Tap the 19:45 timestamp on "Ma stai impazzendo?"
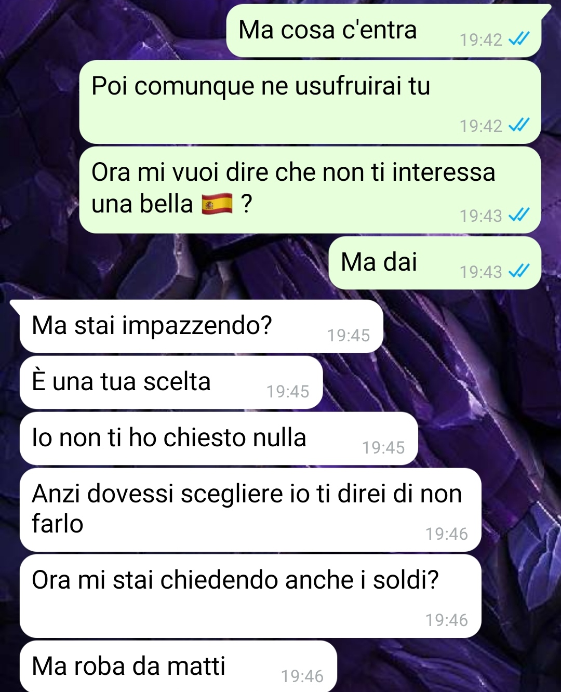 (349, 336)
